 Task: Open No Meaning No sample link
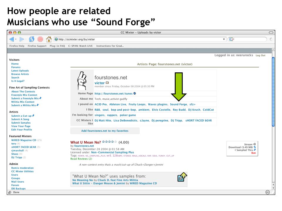pos(83,180)
